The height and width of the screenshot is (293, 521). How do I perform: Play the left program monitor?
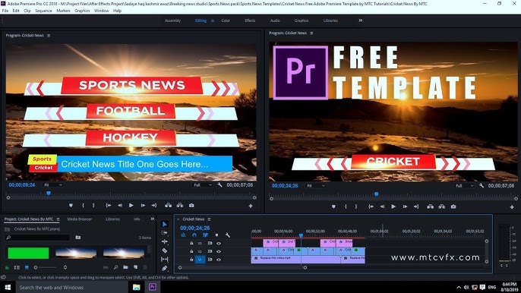[131, 206]
